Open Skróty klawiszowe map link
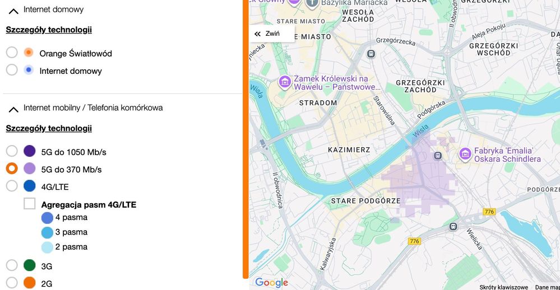560x290 pixels. (503, 287)
